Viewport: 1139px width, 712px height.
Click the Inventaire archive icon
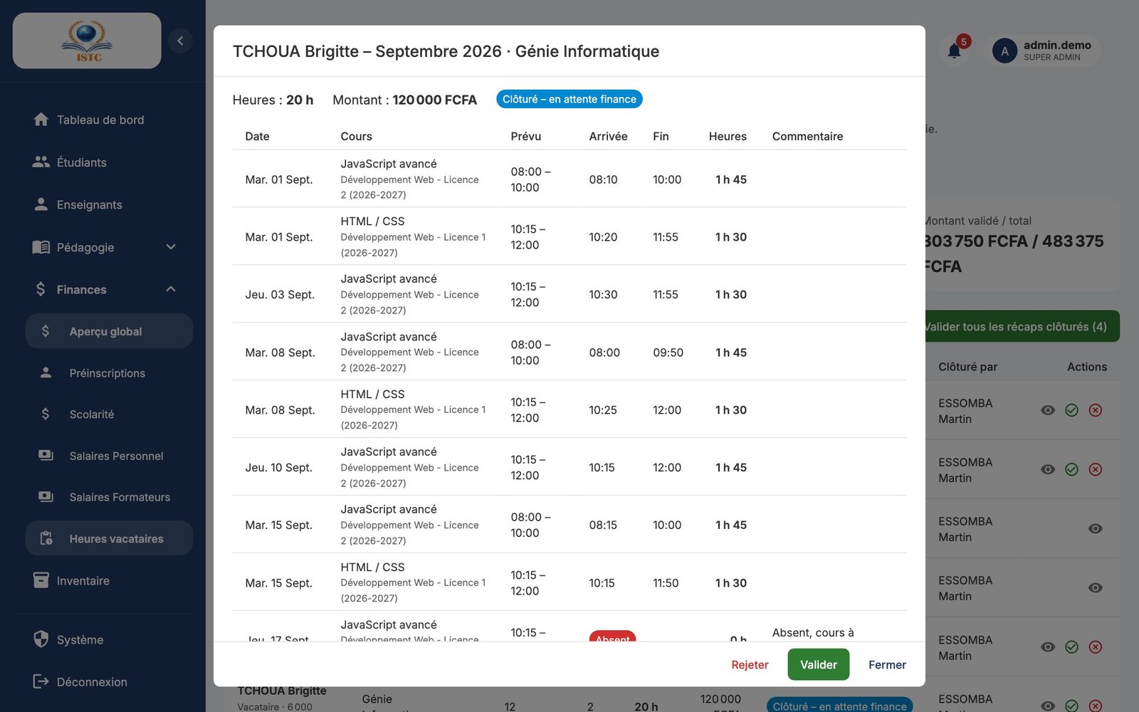click(41, 580)
